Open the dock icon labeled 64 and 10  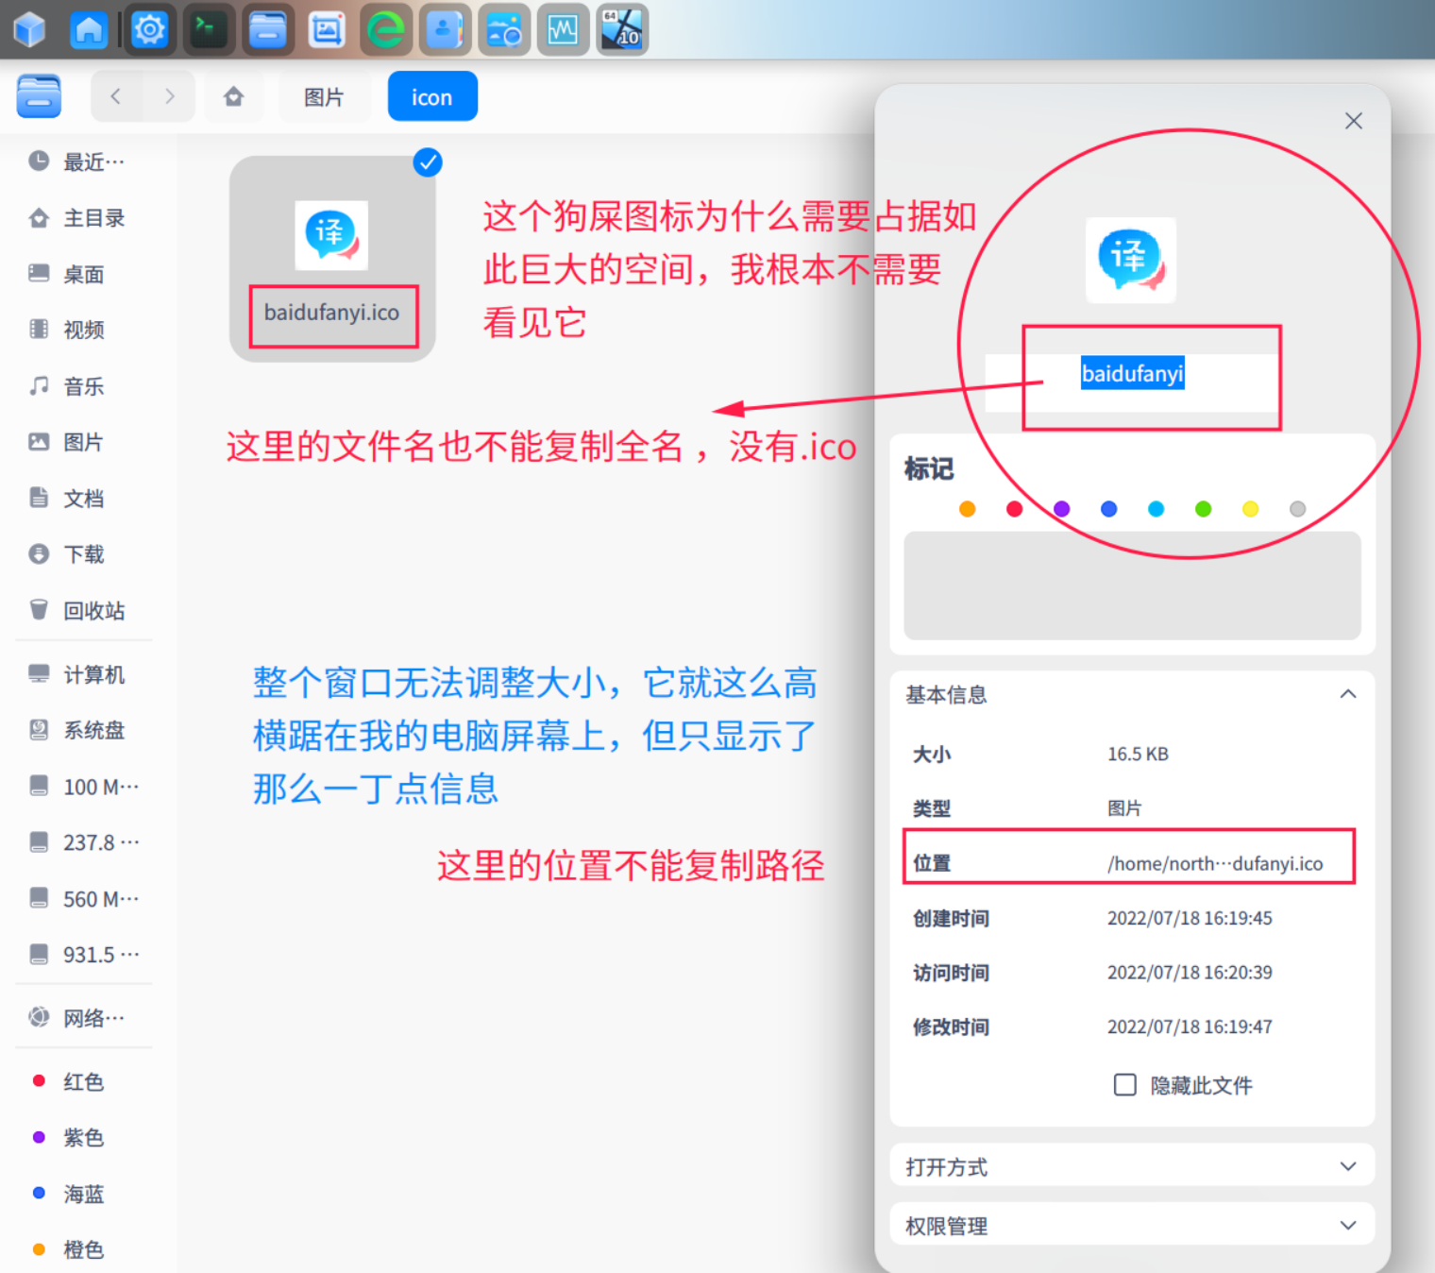(x=622, y=30)
